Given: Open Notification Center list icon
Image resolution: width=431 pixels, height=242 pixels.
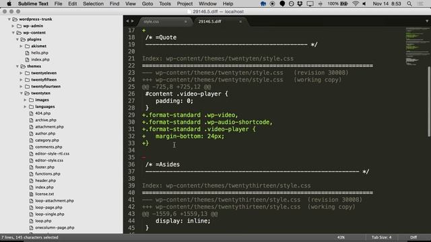Looking at the screenshot, I should click(x=420, y=4).
